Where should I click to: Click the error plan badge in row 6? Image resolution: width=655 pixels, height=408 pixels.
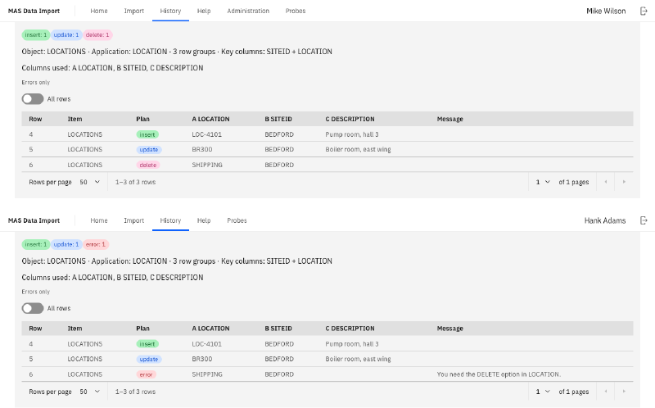click(147, 374)
